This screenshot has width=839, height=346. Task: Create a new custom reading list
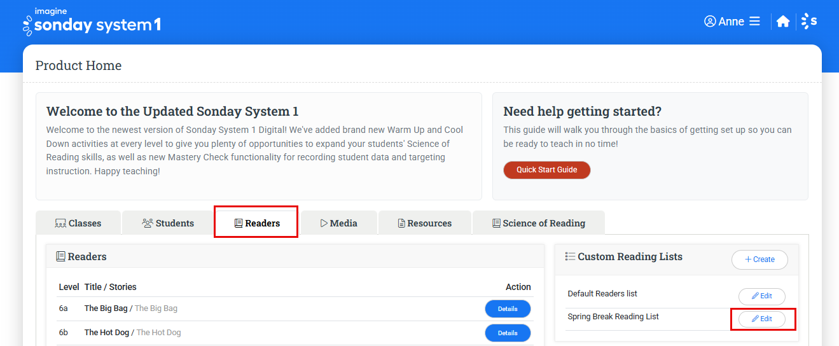click(x=759, y=259)
